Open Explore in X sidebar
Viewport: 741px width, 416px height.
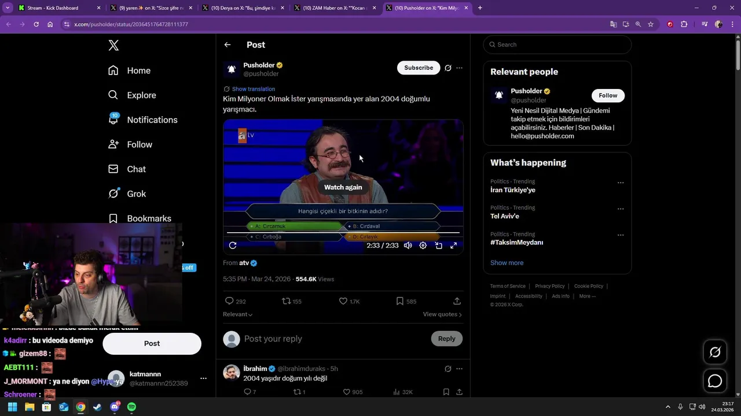coord(132,95)
